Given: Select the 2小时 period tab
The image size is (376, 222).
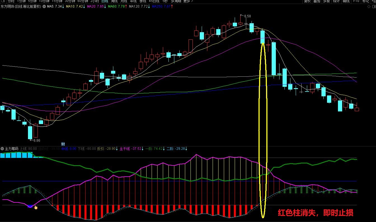Looking at the screenshot, I should [x=95, y=1].
